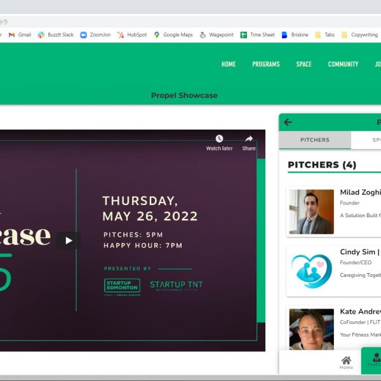Select the Kate Andrews pitcher name
This screenshot has height=381, width=381.
360,312
